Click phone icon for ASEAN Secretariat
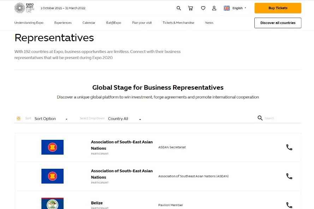Viewport: 314px width, 209px height. [289, 147]
